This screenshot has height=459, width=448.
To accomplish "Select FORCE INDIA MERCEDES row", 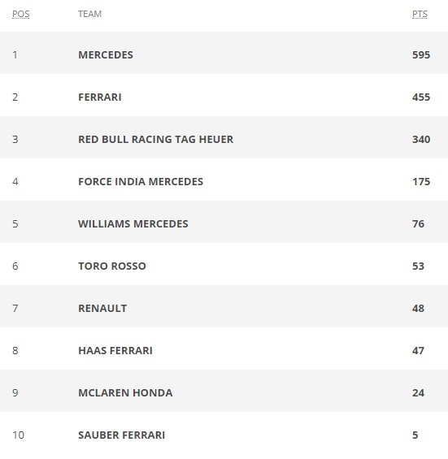I will coord(224,181).
